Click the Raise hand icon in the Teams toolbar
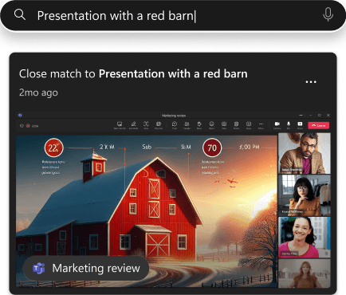Viewport: 346px width, 295px height. pyautogui.click(x=199, y=125)
